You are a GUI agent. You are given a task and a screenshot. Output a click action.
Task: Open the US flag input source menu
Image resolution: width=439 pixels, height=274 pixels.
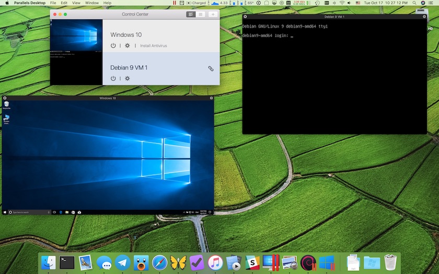pyautogui.click(x=358, y=3)
